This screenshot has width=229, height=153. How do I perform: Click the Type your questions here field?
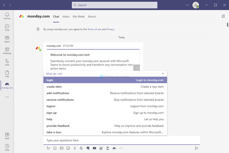pos(121,141)
